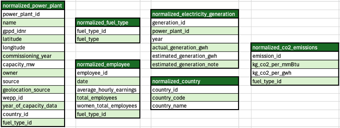This screenshot has height=128, width=340.
Task: Select the normalized_country header cell
Action: (195, 81)
